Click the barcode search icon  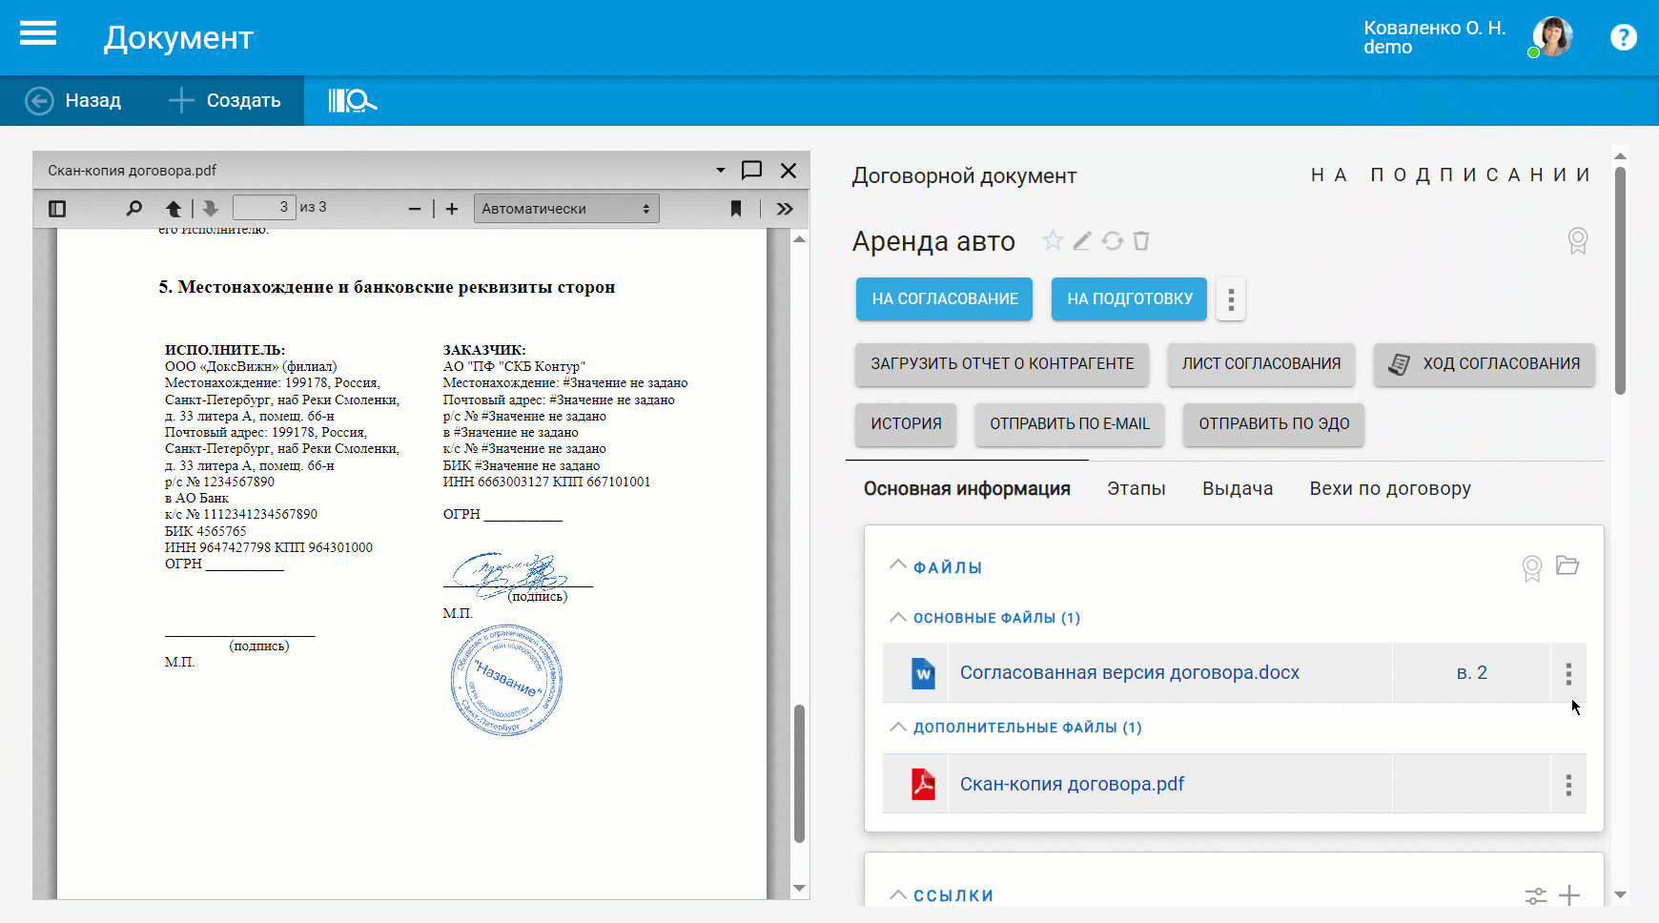pyautogui.click(x=352, y=100)
